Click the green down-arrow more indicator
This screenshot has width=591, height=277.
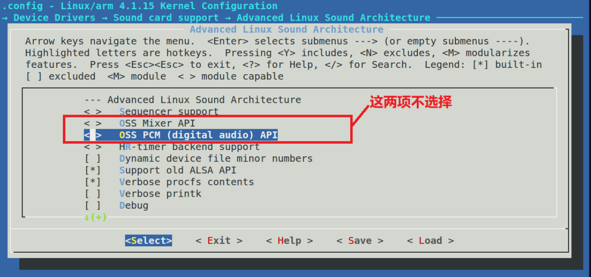pyautogui.click(x=95, y=217)
